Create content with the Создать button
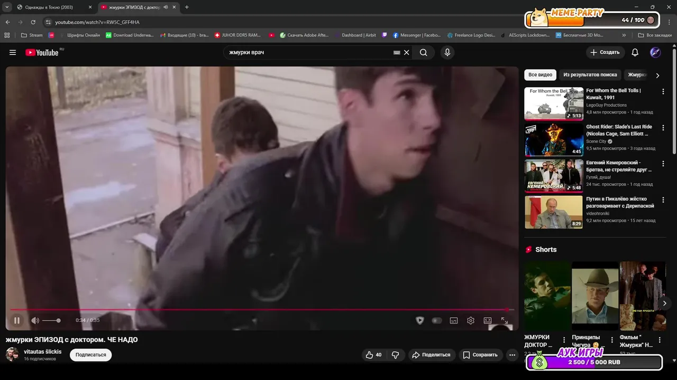This screenshot has width=677, height=380. 605,52
